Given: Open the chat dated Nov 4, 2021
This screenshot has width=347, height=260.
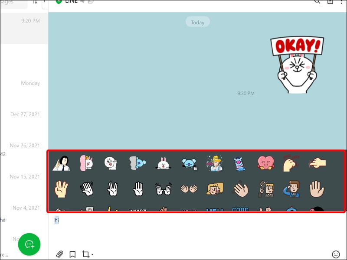Looking at the screenshot, I should click(24, 215).
